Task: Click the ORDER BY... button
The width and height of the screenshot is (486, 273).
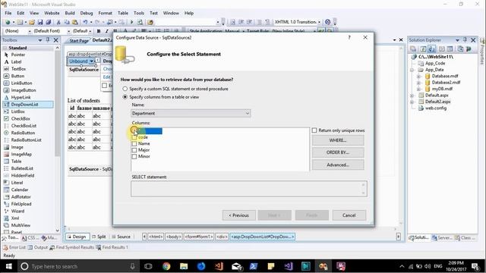Action: click(x=338, y=152)
